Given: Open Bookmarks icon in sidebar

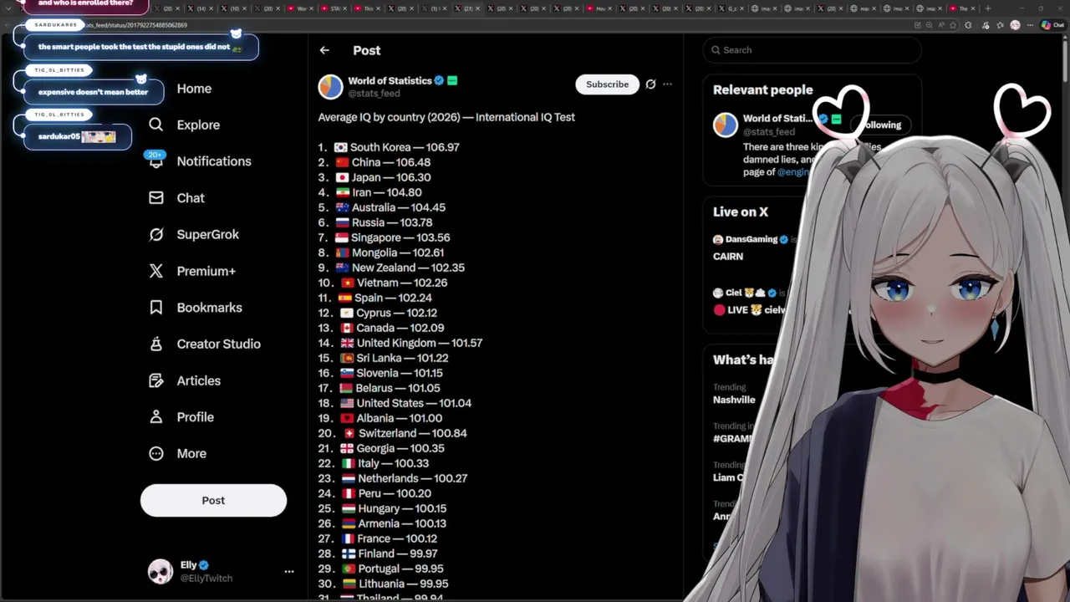Looking at the screenshot, I should pos(156,307).
